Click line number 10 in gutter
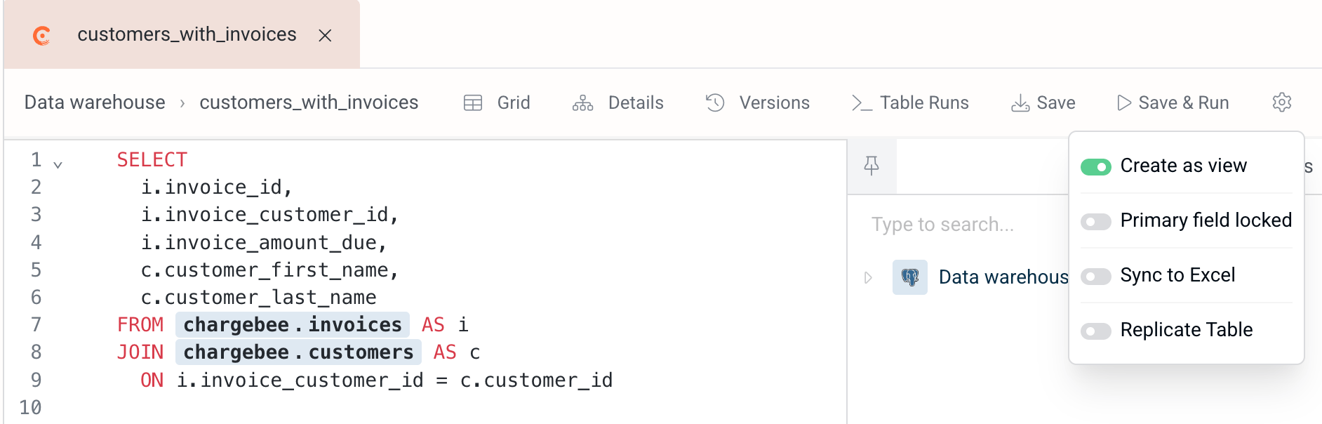The image size is (1322, 424). pyautogui.click(x=30, y=407)
